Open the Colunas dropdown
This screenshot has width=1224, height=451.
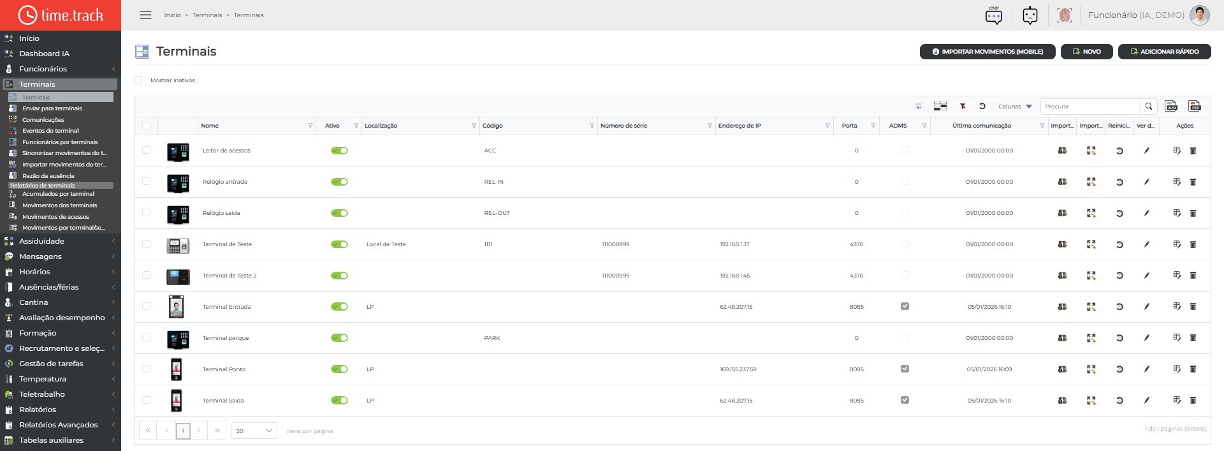tap(1015, 107)
